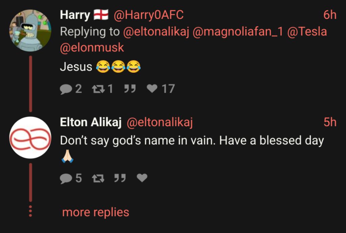
Task: Click the three dots beside more replies
Action: coord(30,211)
